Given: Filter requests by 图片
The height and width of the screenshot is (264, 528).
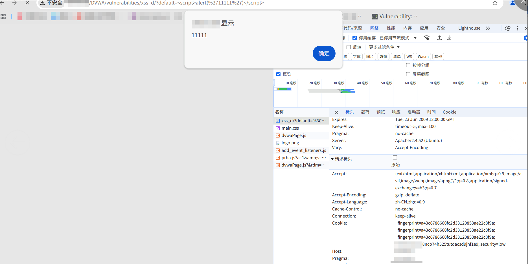Looking at the screenshot, I should pos(370,57).
